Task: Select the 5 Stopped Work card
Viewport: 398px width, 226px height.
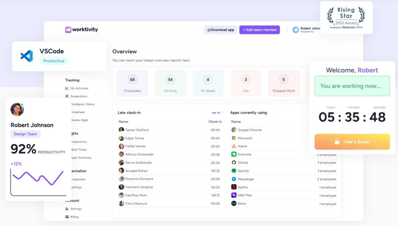Action: [283, 83]
